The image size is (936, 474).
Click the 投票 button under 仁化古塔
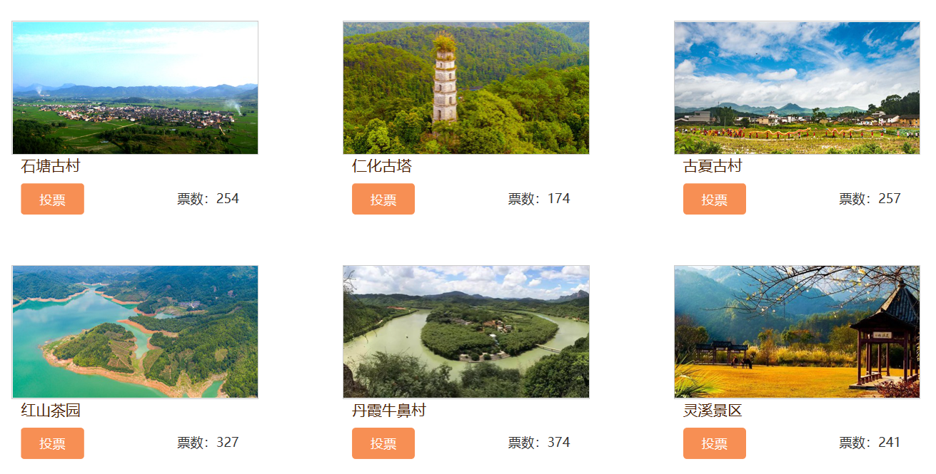[x=383, y=199]
